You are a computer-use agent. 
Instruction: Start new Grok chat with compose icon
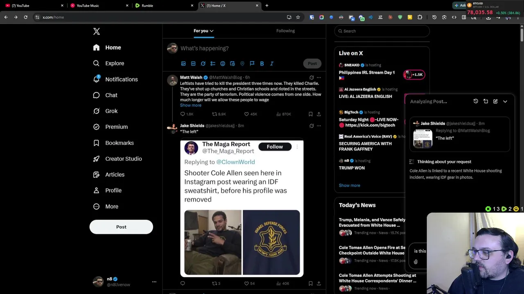click(x=495, y=101)
